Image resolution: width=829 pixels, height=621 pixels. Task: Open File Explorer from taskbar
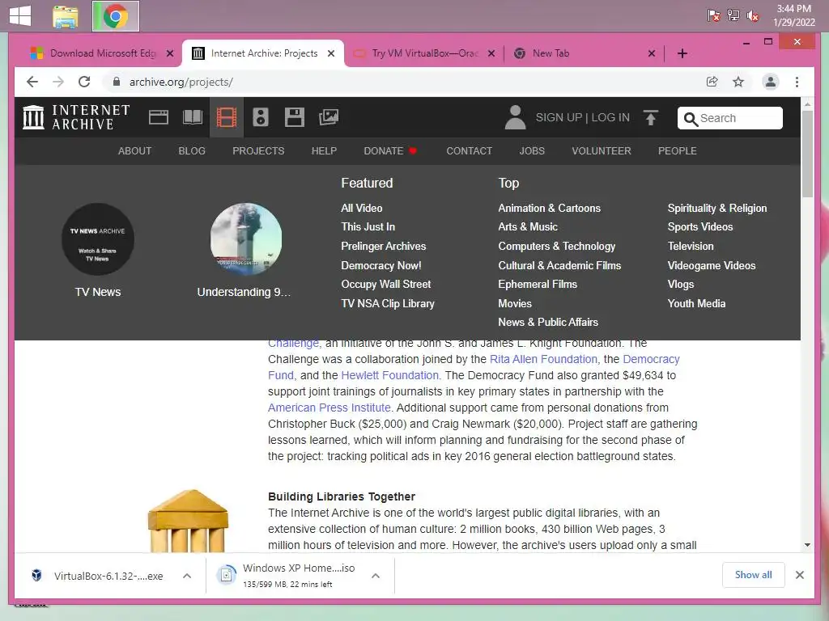pos(66,16)
